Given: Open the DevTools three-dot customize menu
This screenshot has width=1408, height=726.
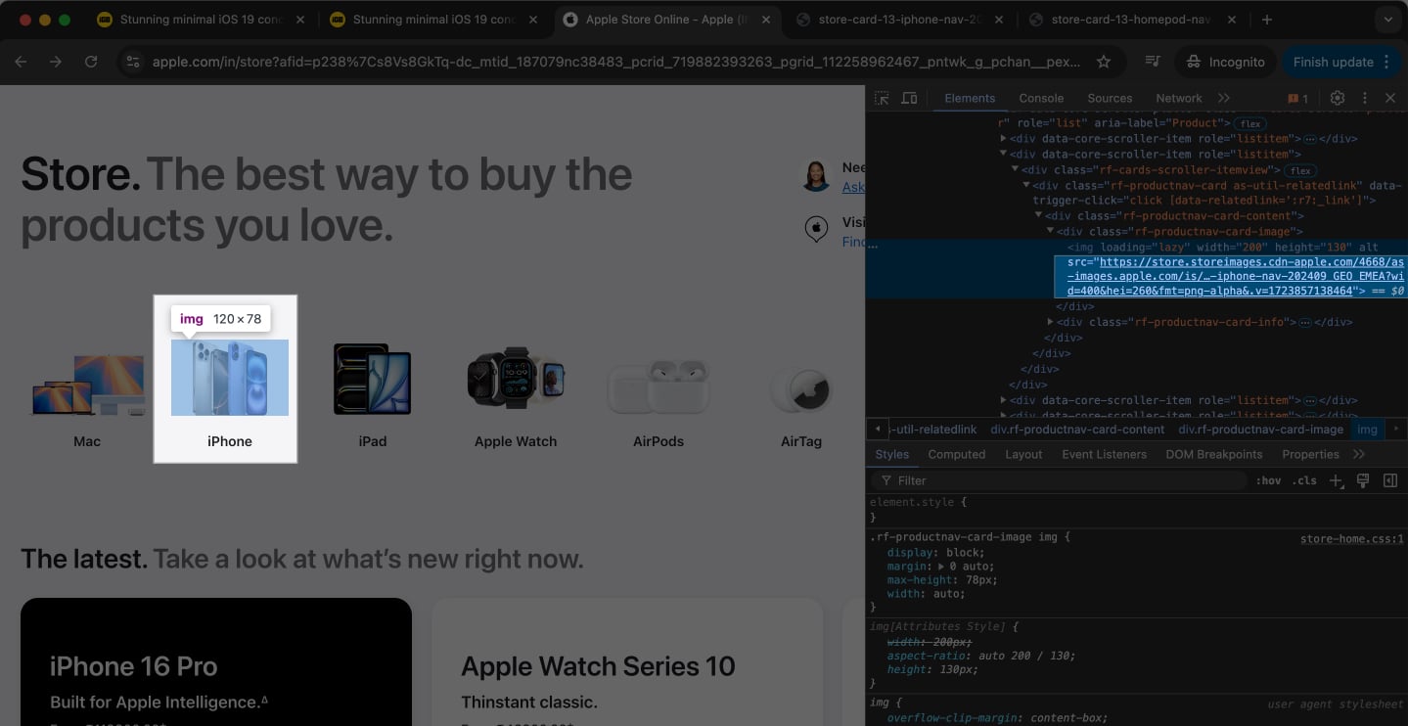Looking at the screenshot, I should pos(1364,98).
